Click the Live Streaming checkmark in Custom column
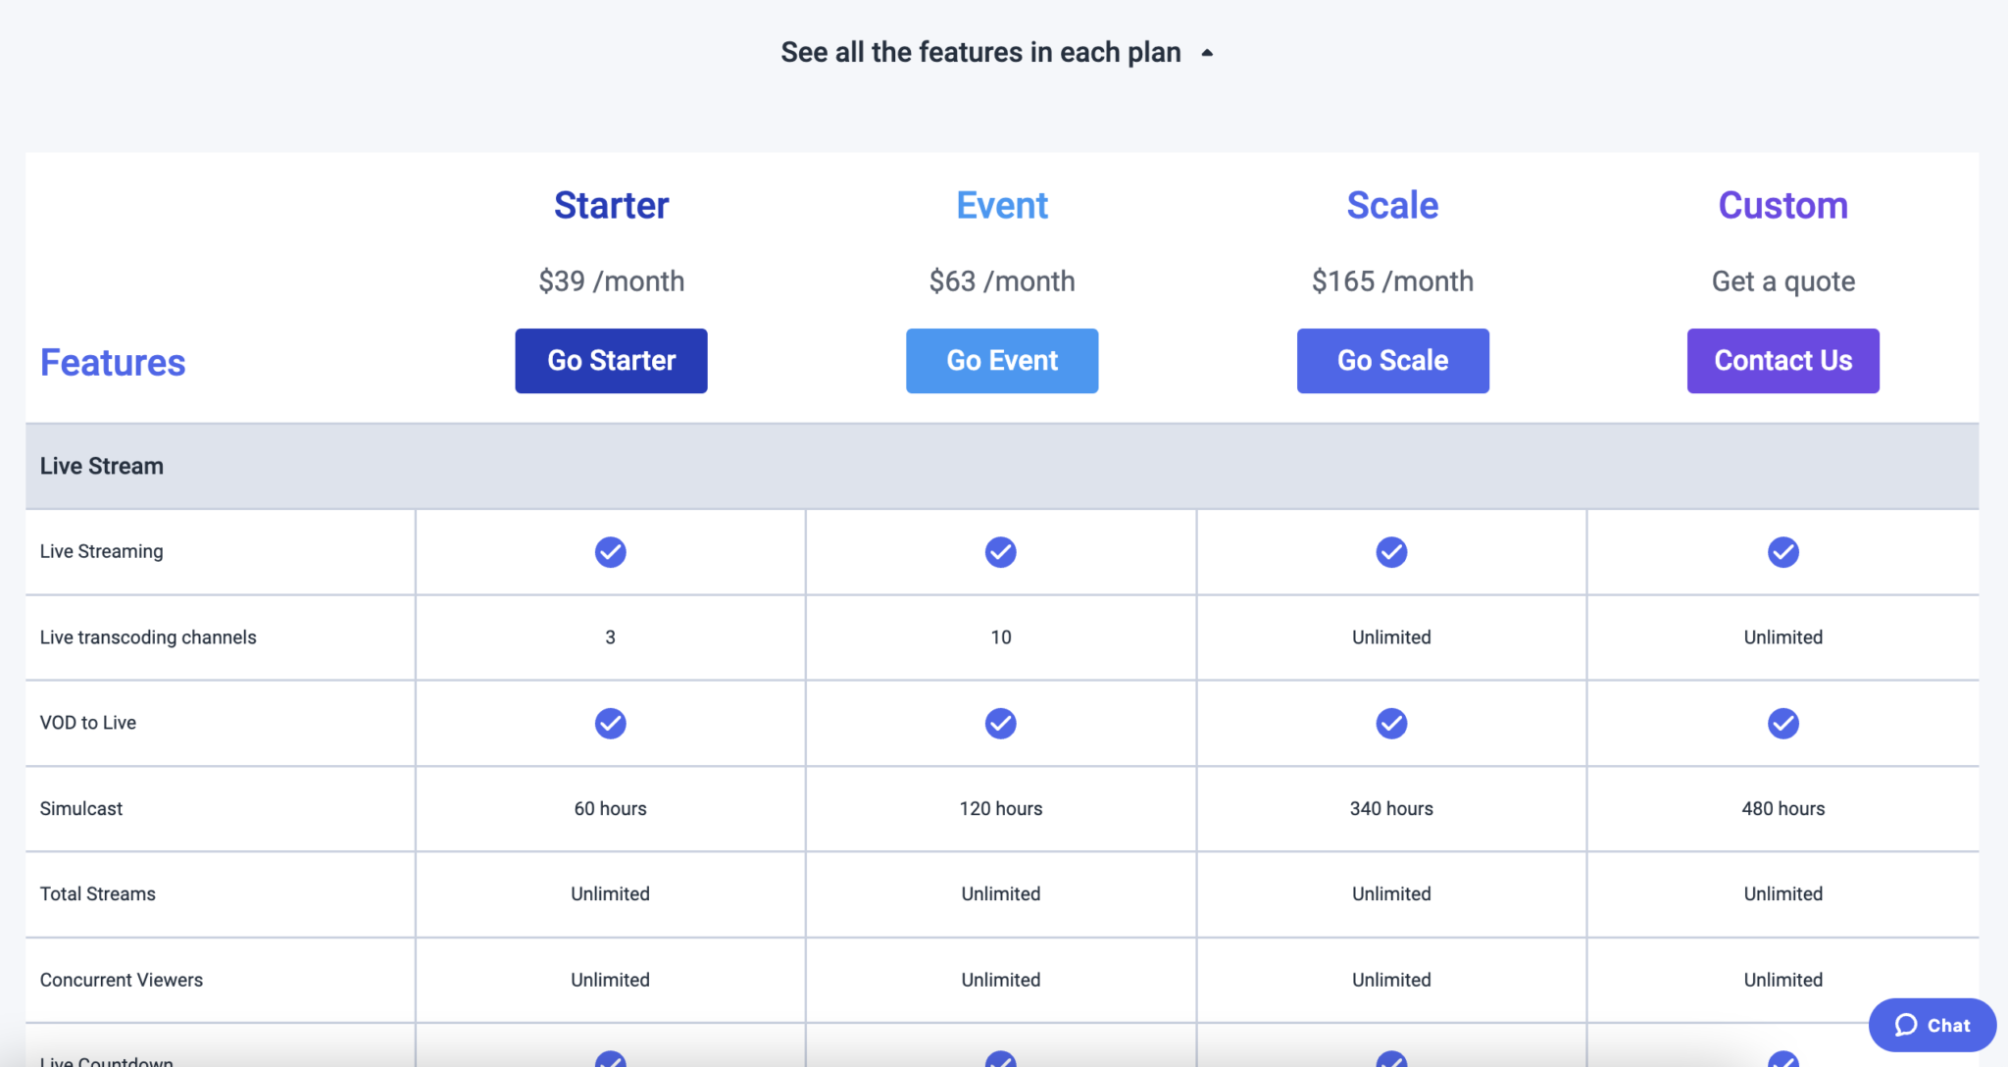Viewport: 2008px width, 1067px height. [x=1782, y=551]
